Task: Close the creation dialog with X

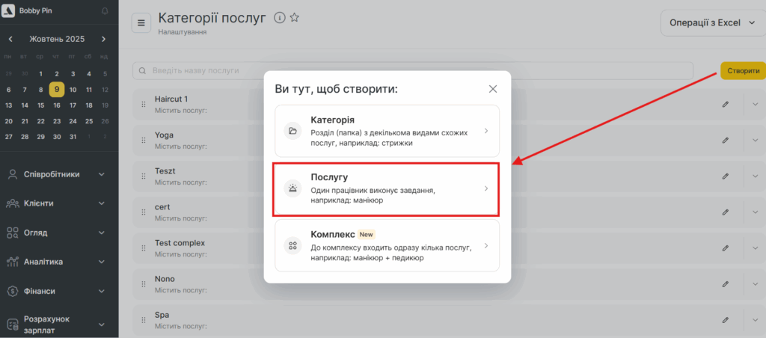Action: 493,89
